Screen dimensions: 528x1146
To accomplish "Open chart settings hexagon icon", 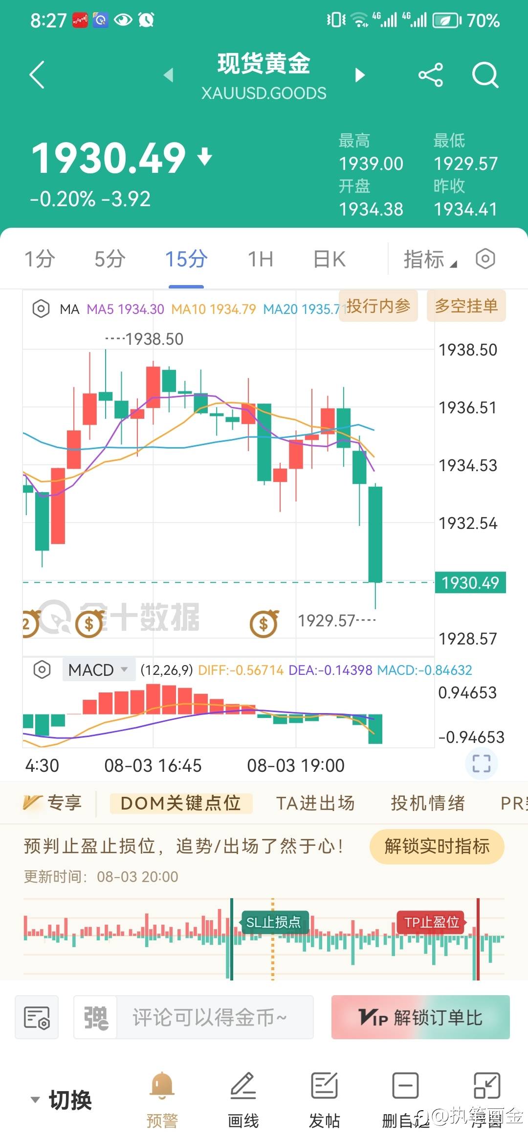I will pyautogui.click(x=485, y=259).
